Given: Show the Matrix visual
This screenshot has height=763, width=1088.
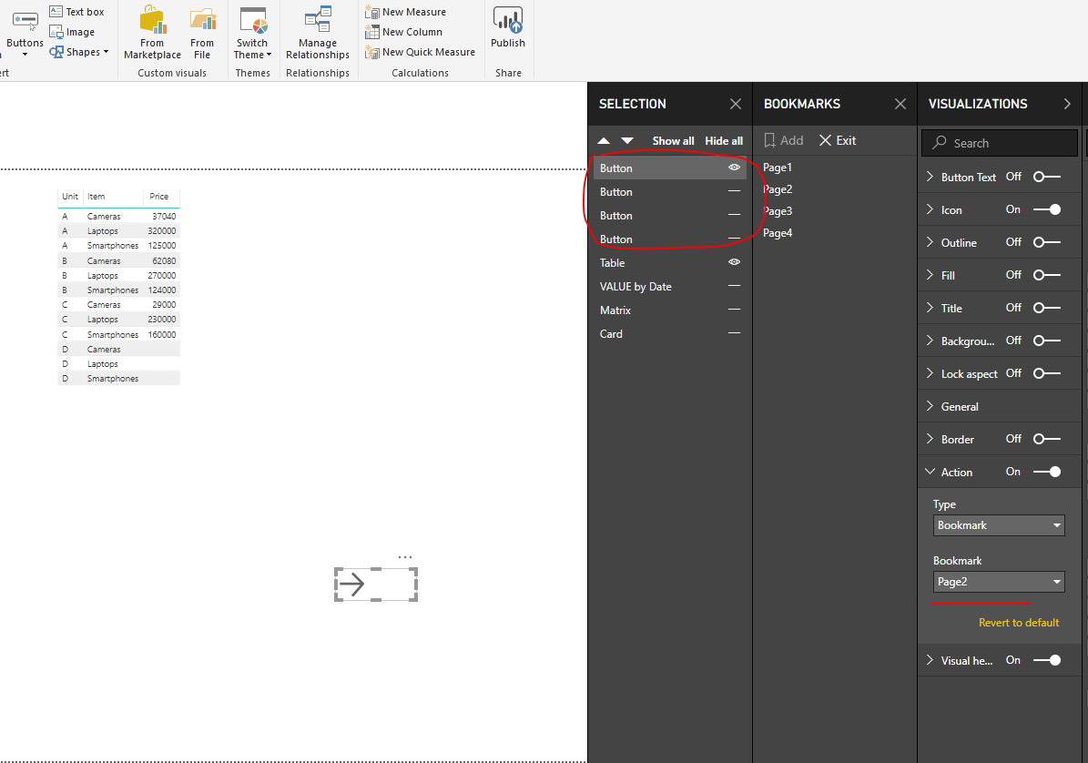Looking at the screenshot, I should pos(734,310).
